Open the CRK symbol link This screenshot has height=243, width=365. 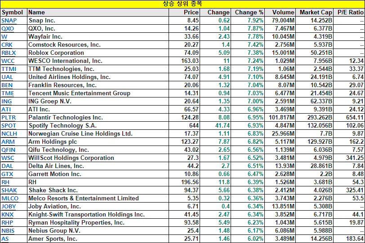7,44
